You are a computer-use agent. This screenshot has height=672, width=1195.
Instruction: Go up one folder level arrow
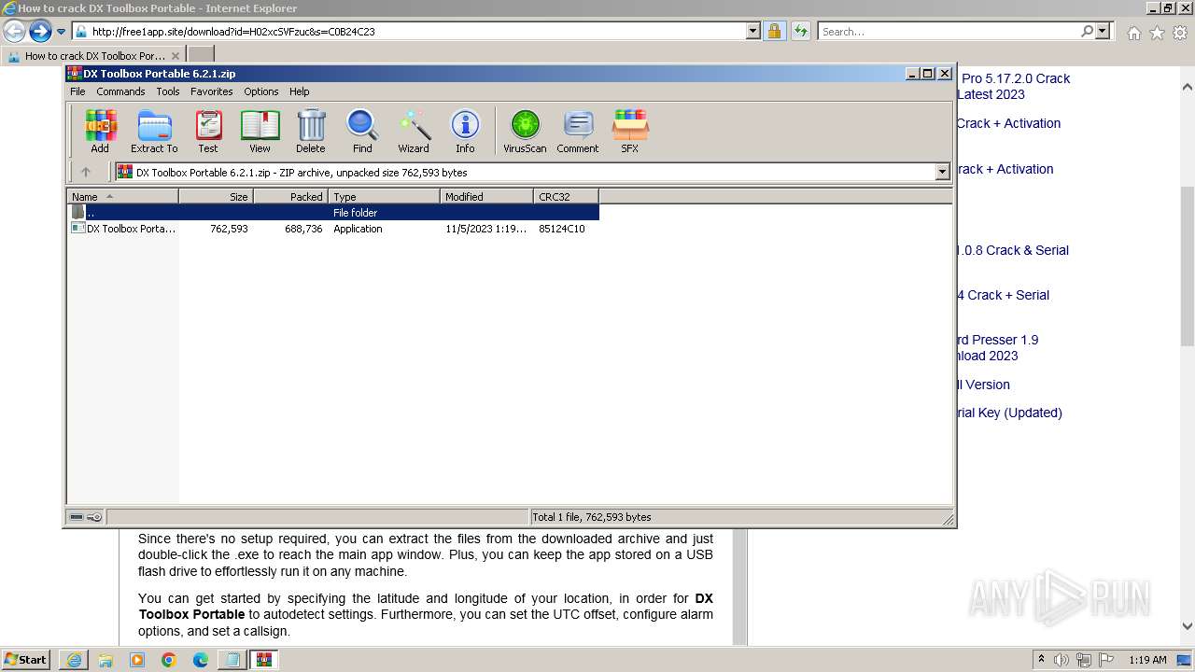(x=86, y=172)
